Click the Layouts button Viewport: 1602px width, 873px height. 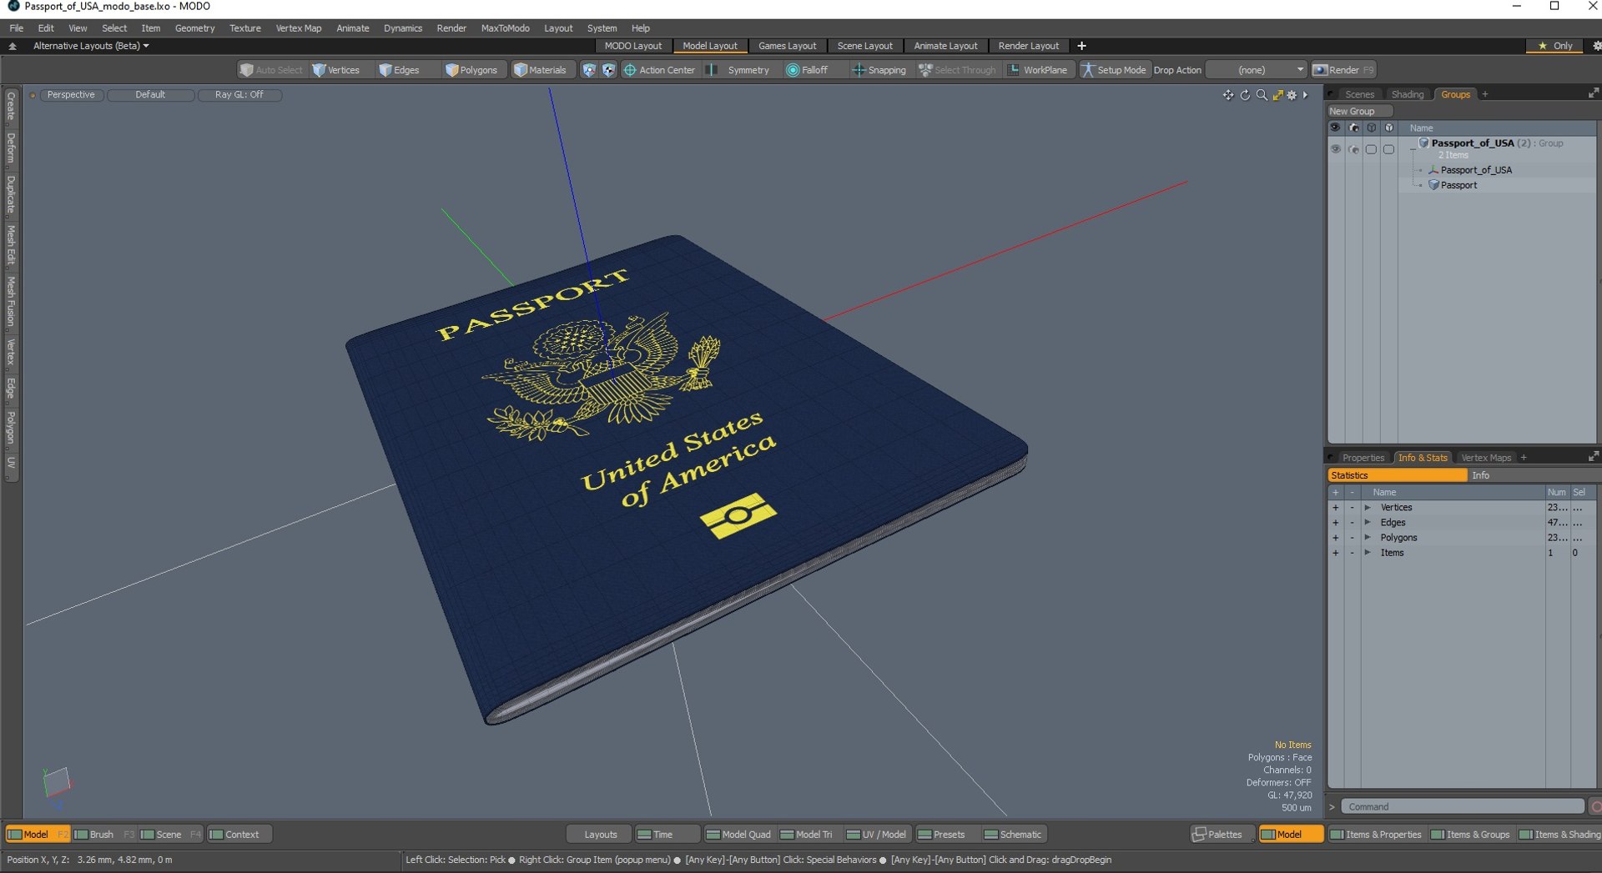pyautogui.click(x=600, y=835)
